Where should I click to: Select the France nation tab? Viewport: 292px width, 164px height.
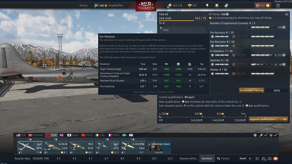[114, 135]
